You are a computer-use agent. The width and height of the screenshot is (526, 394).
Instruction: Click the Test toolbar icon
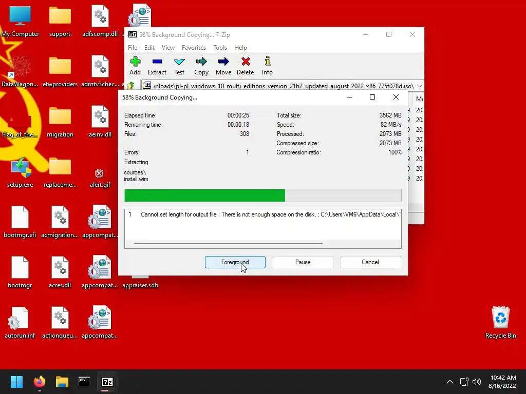[179, 66]
